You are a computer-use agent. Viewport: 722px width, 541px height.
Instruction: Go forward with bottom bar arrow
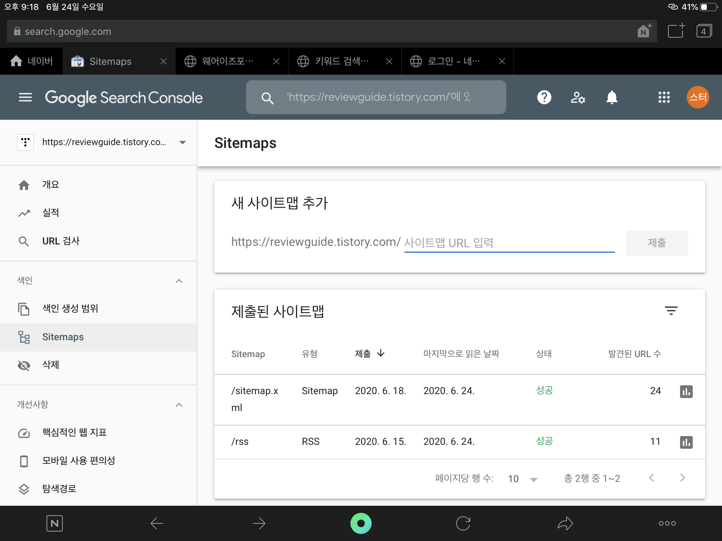259,523
